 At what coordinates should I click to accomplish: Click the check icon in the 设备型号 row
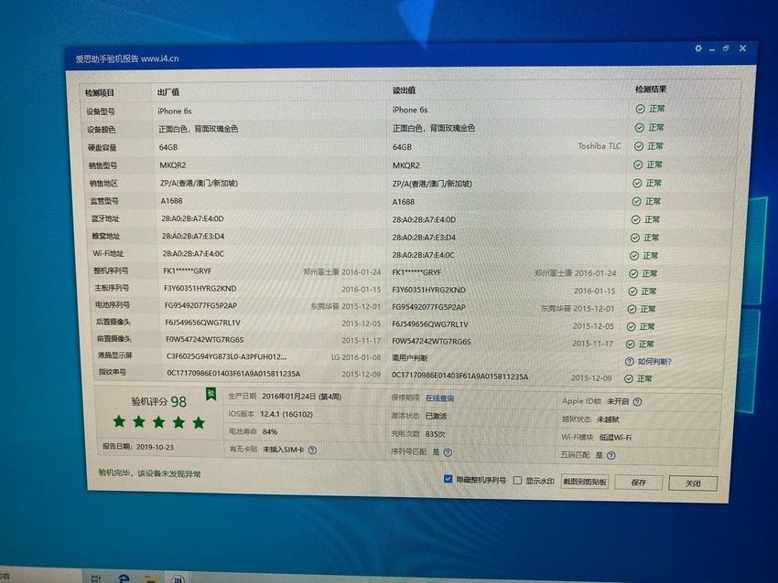pyautogui.click(x=640, y=109)
